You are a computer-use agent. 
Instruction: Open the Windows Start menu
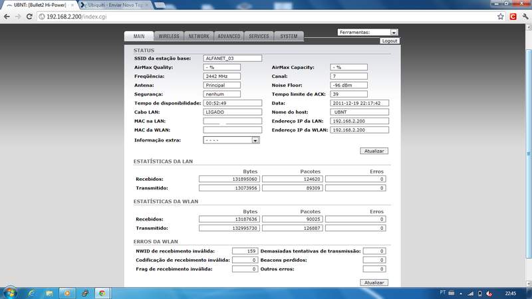pos(9,292)
